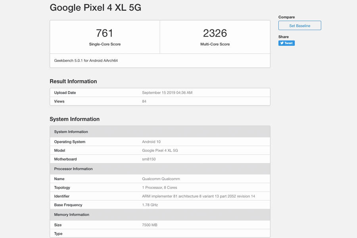The width and height of the screenshot is (357, 238).
Task: Click the Result Information heading
Action: point(73,81)
